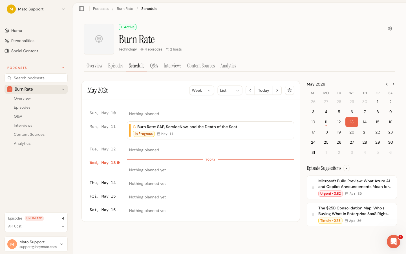Open sidebar Content Sources under Burn Rate

[x=29, y=134]
